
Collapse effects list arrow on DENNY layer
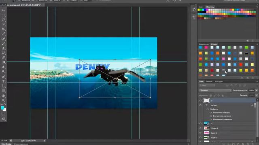coord(255,105)
